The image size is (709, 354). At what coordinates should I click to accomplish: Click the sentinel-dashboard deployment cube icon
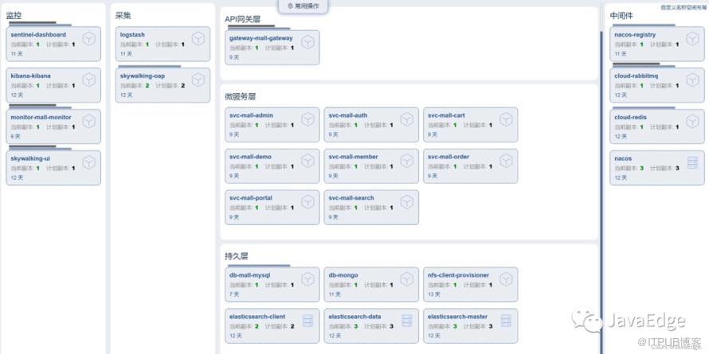89,39
